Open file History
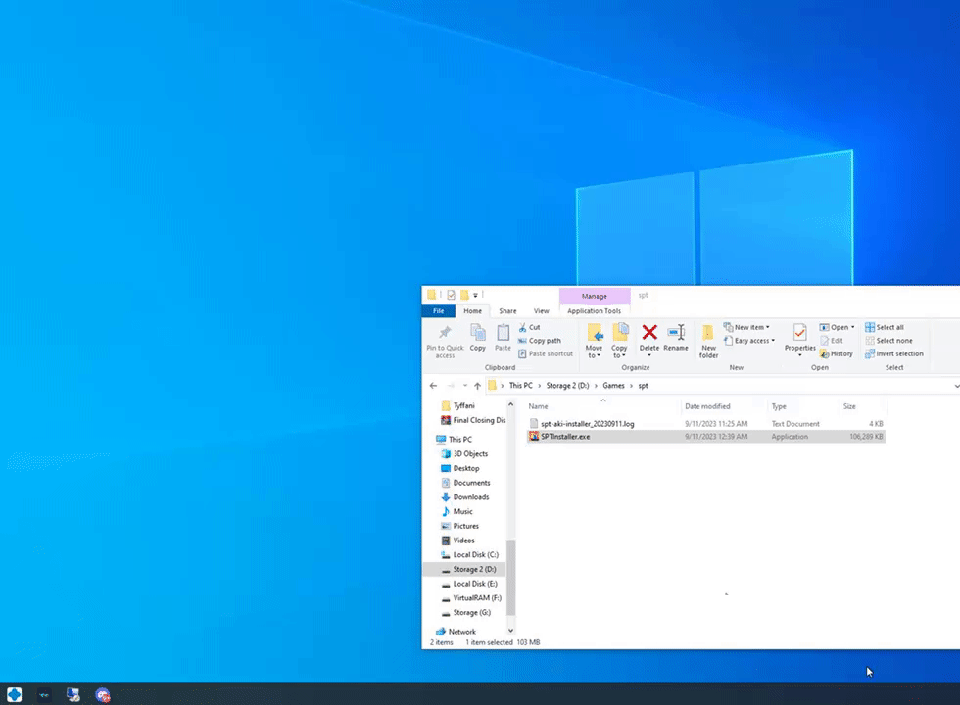960x705 pixels. pyautogui.click(x=837, y=353)
